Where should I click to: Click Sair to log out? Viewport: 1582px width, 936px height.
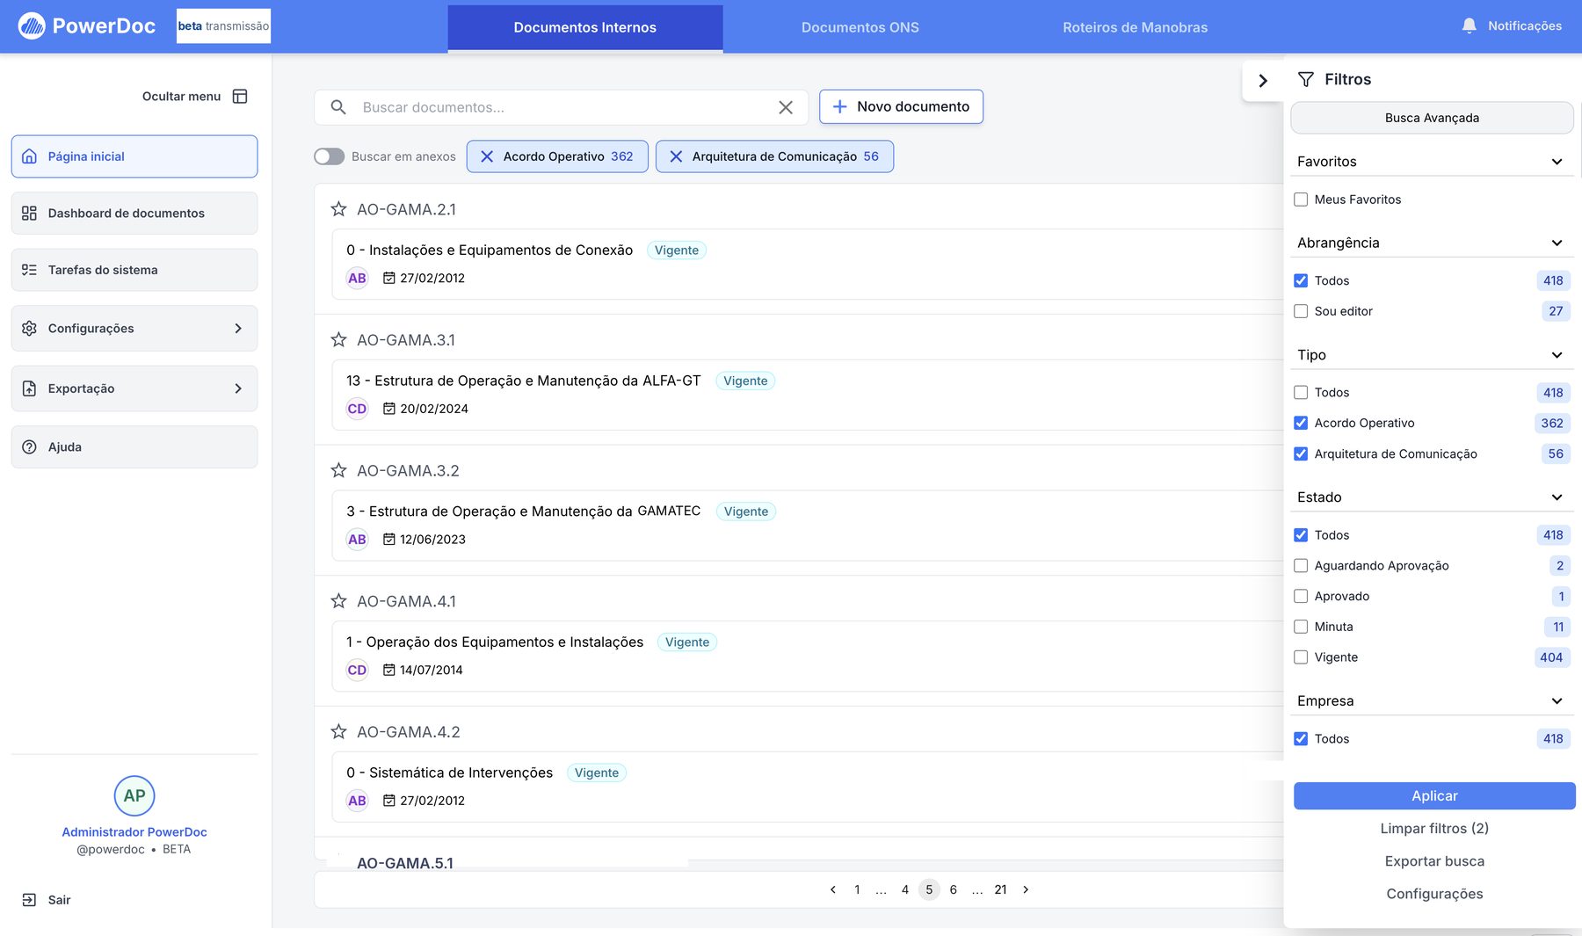coord(47,900)
